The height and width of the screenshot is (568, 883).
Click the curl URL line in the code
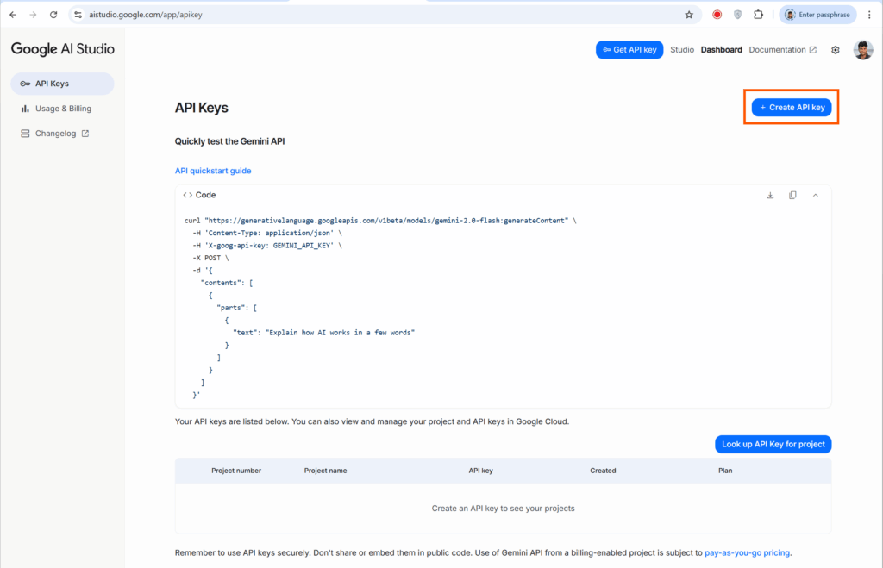point(380,221)
